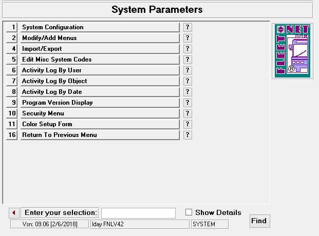This screenshot has height=236, width=319.
Task: Show help for Import/Export option
Action: pyautogui.click(x=188, y=49)
